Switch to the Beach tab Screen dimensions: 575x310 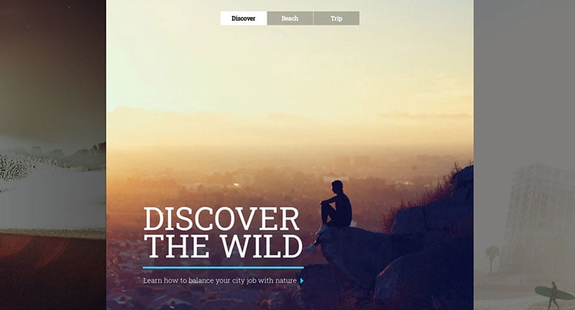tap(290, 19)
